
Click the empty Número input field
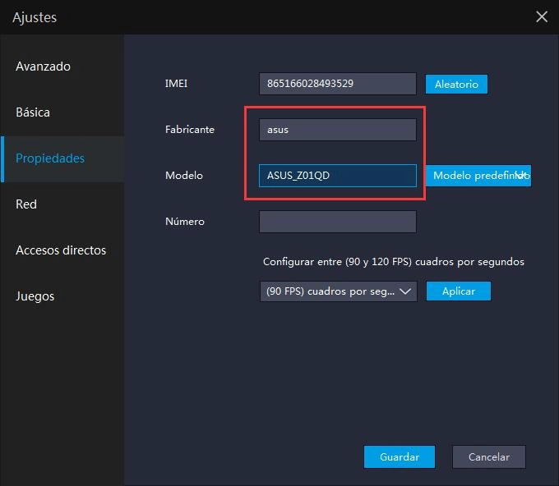(x=337, y=222)
